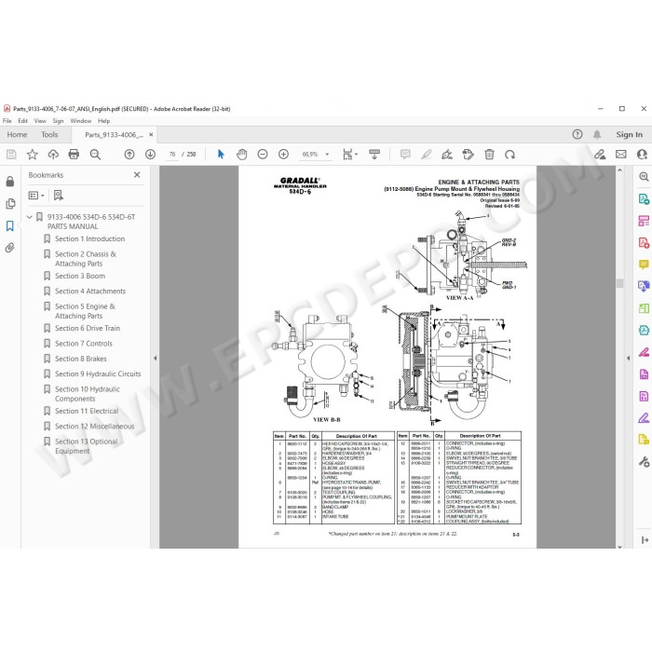Viewport: 652px width, 652px height.
Task: Click the vertical scrollbar thumb
Action: pos(619,283)
